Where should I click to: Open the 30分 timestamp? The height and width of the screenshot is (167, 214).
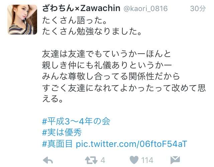click(x=198, y=8)
